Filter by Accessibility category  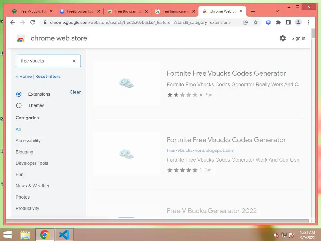(28, 141)
